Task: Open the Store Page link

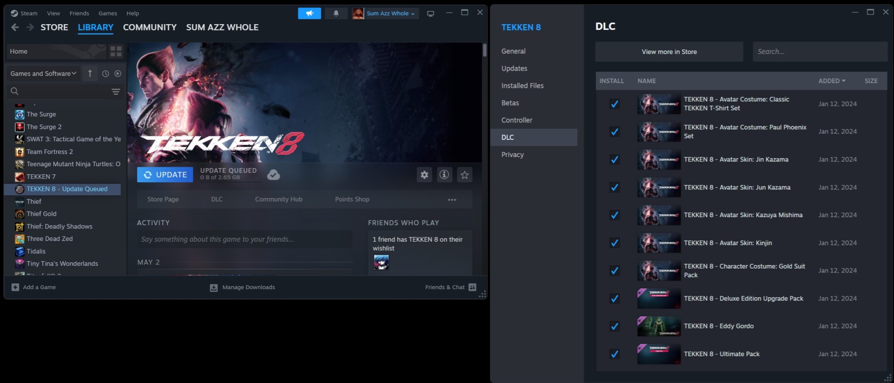Action: [163, 199]
